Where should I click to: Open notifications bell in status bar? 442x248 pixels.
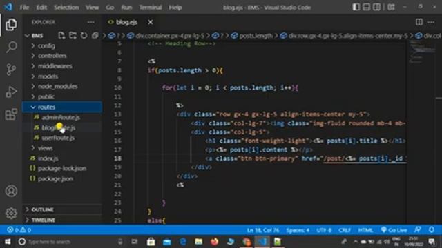coord(431,230)
